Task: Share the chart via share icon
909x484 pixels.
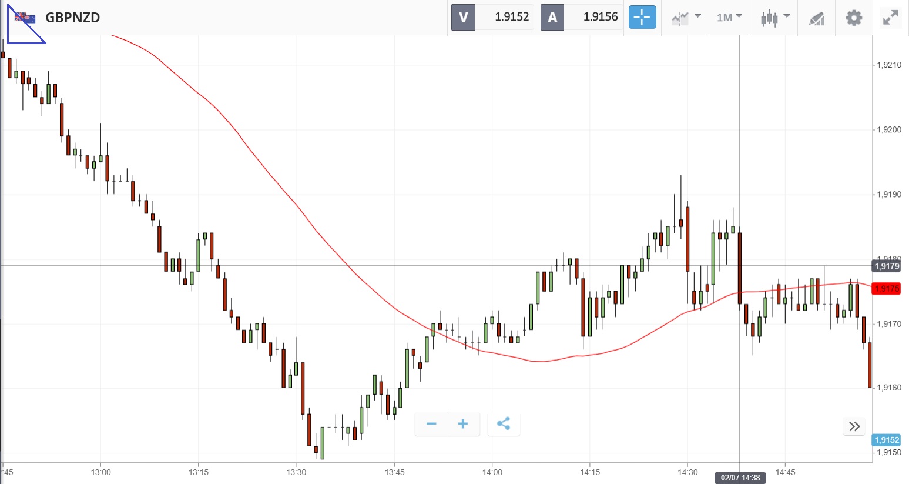Action: (504, 424)
